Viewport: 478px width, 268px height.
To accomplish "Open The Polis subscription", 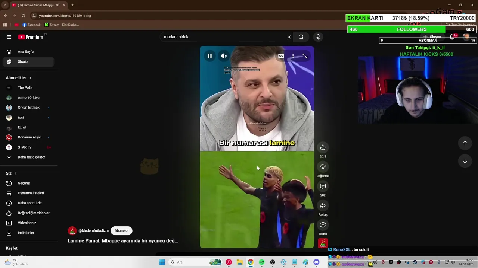I will pyautogui.click(x=28, y=87).
